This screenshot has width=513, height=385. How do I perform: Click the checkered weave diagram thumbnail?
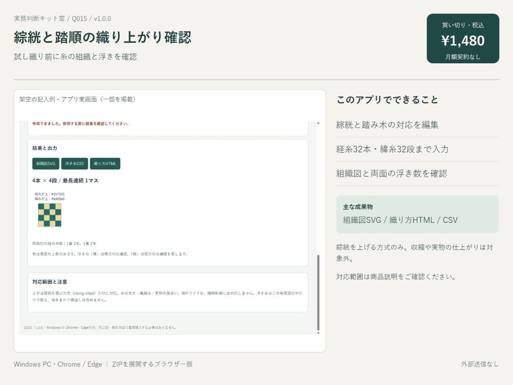pos(50,215)
